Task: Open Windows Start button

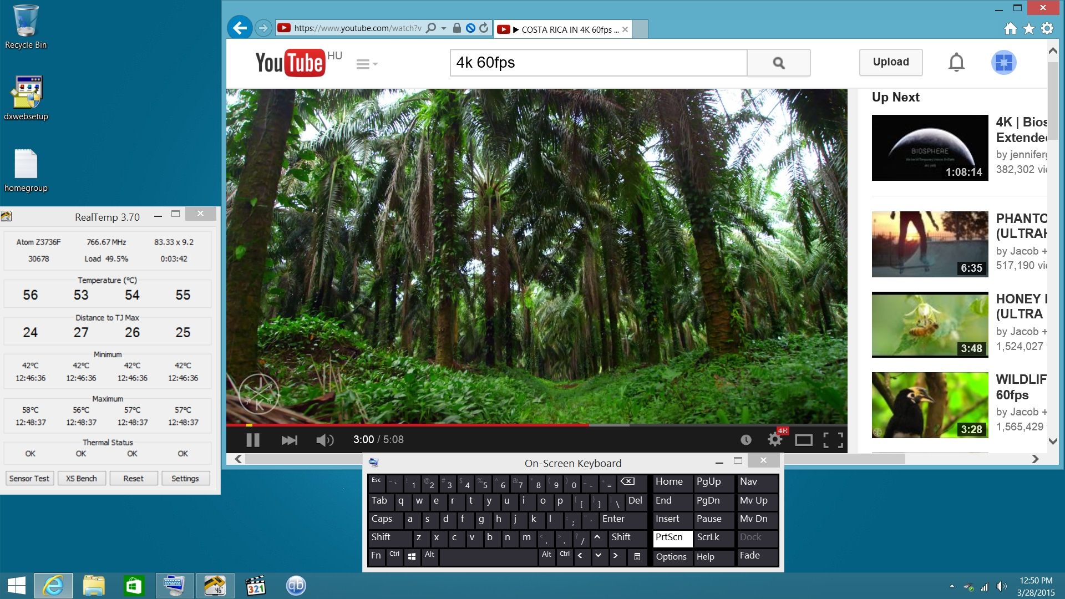Action: pyautogui.click(x=17, y=586)
